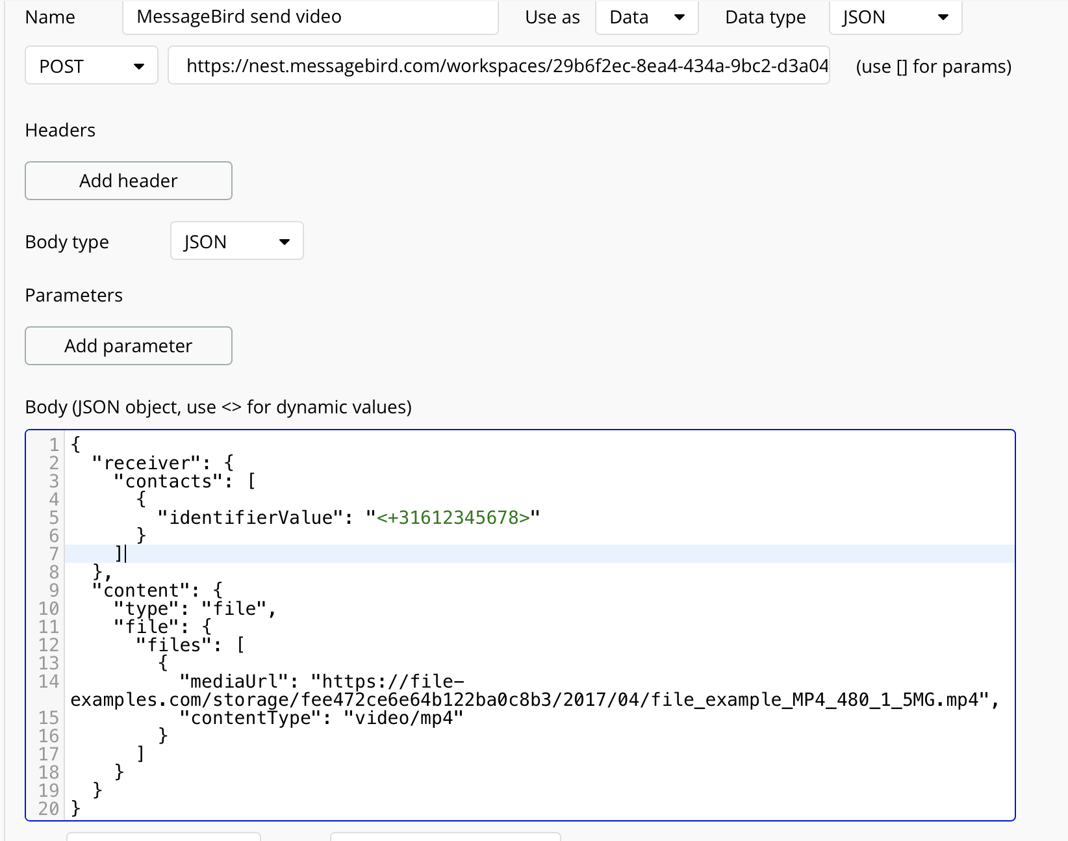Image resolution: width=1068 pixels, height=841 pixels.
Task: Click the Name field with MessageBird send video
Action: click(x=311, y=17)
